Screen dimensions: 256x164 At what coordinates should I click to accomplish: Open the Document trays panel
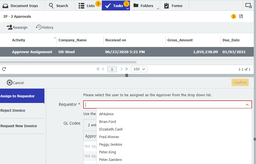pos(20,5)
